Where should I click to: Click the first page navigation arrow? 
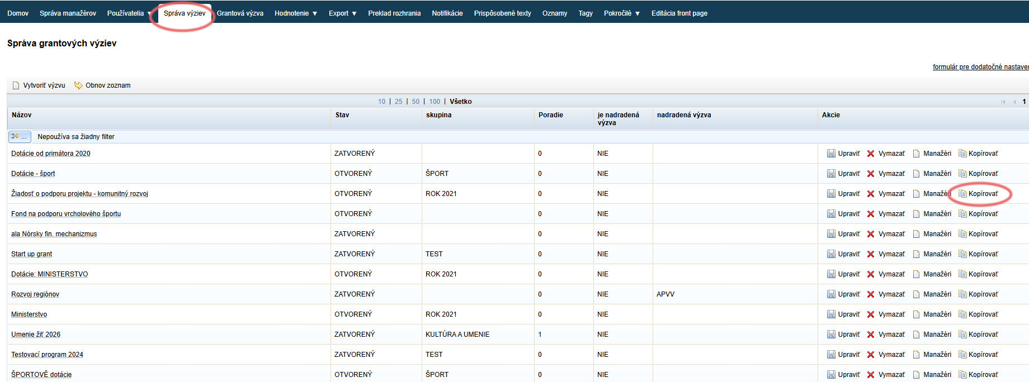[1003, 102]
